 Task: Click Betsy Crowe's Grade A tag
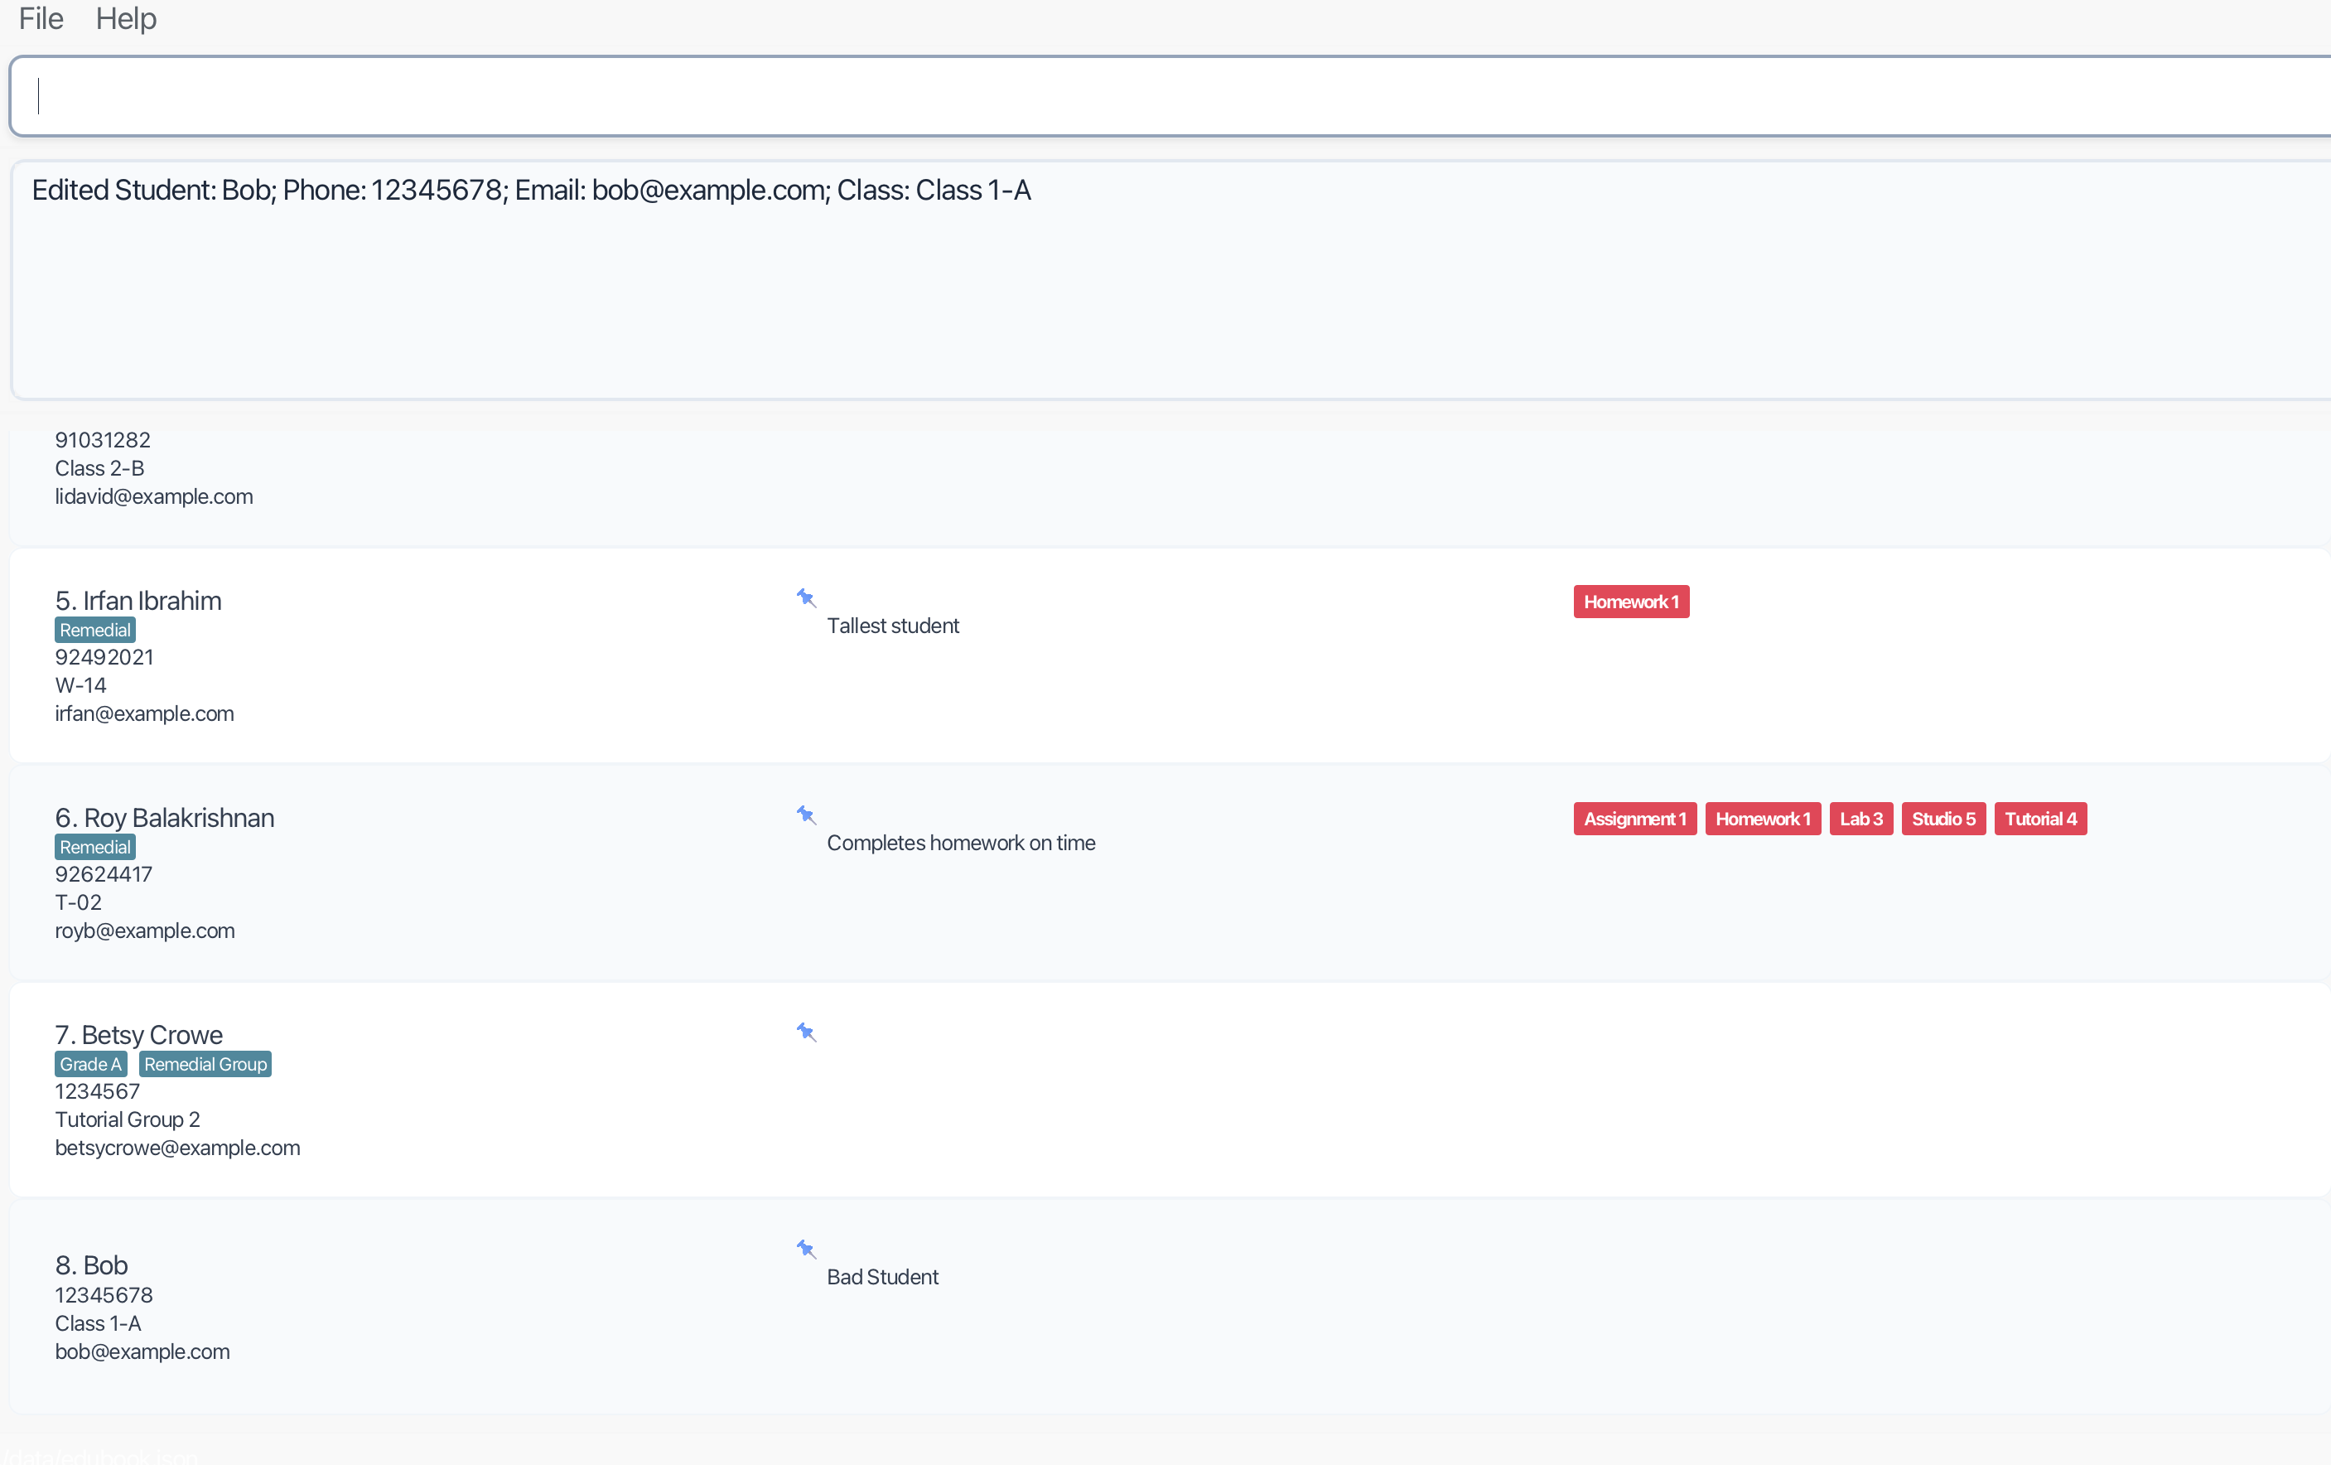point(90,1064)
